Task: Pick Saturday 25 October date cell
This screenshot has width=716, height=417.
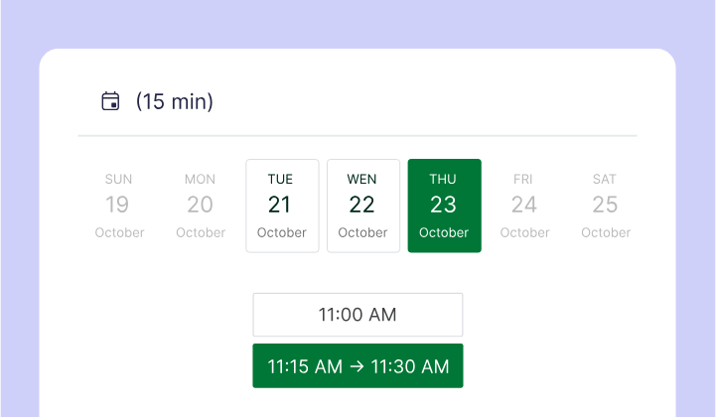Action: click(606, 206)
